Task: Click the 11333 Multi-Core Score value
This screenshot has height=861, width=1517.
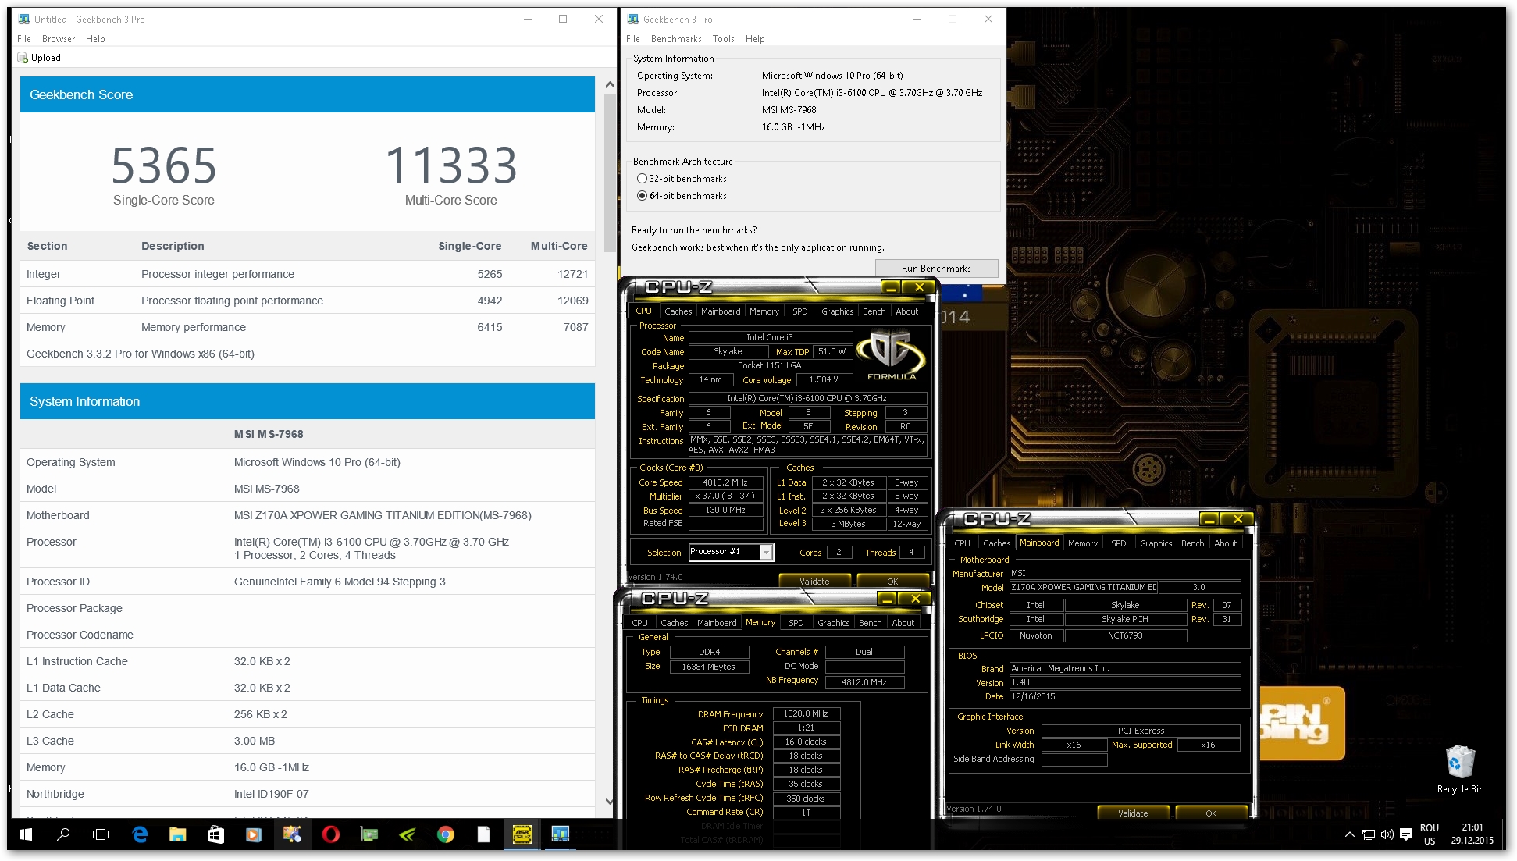Action: (x=451, y=165)
